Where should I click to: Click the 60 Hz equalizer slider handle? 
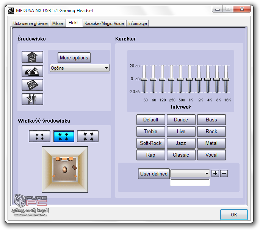click(x=153, y=79)
